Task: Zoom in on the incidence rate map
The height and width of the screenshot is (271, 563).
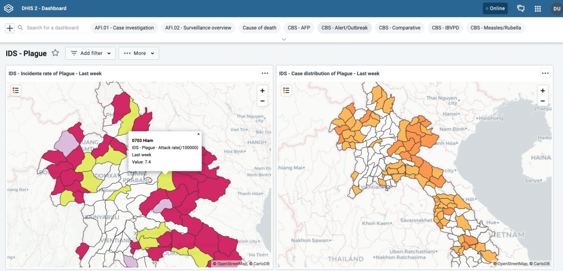Action: pyautogui.click(x=262, y=90)
